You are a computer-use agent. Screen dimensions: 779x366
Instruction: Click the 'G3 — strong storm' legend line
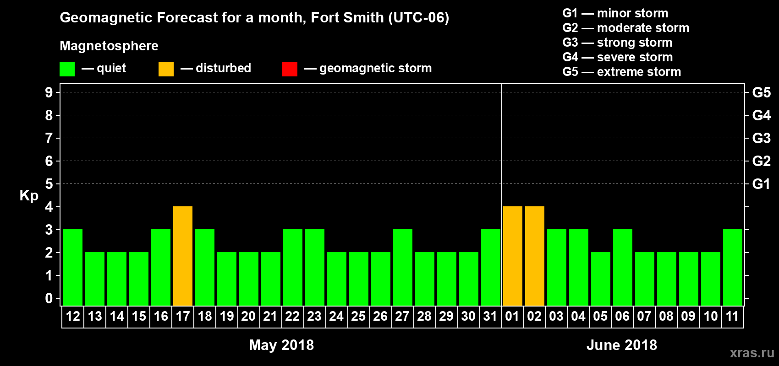click(x=617, y=43)
